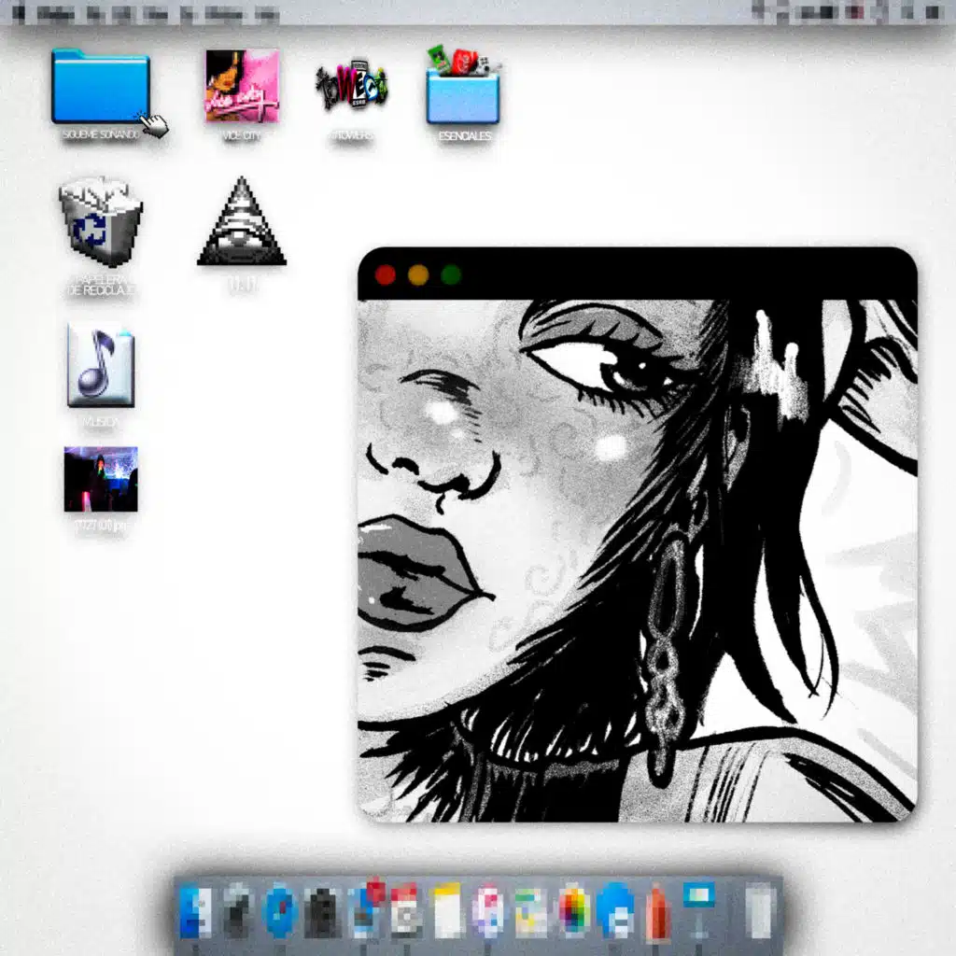Open the concert photo jpg thumbnail
Viewport: 956px width, 956px height.
click(101, 479)
